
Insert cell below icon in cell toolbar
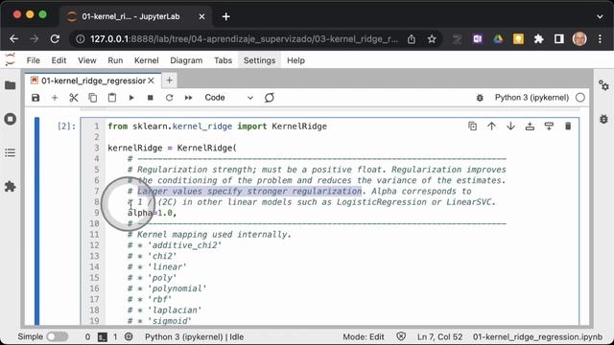(549, 126)
